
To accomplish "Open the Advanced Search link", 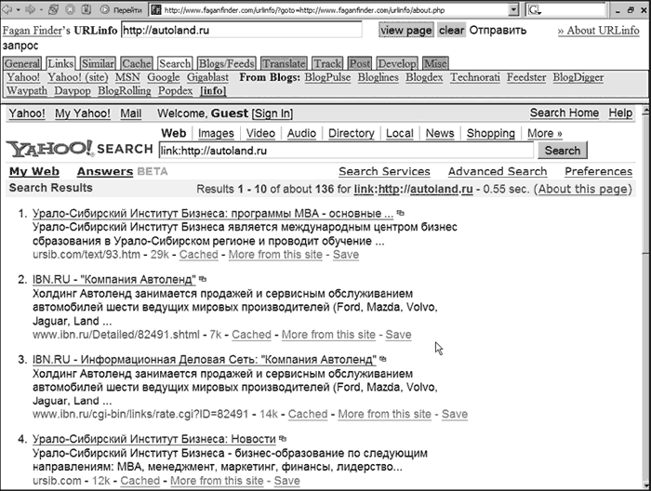I will coord(497,172).
